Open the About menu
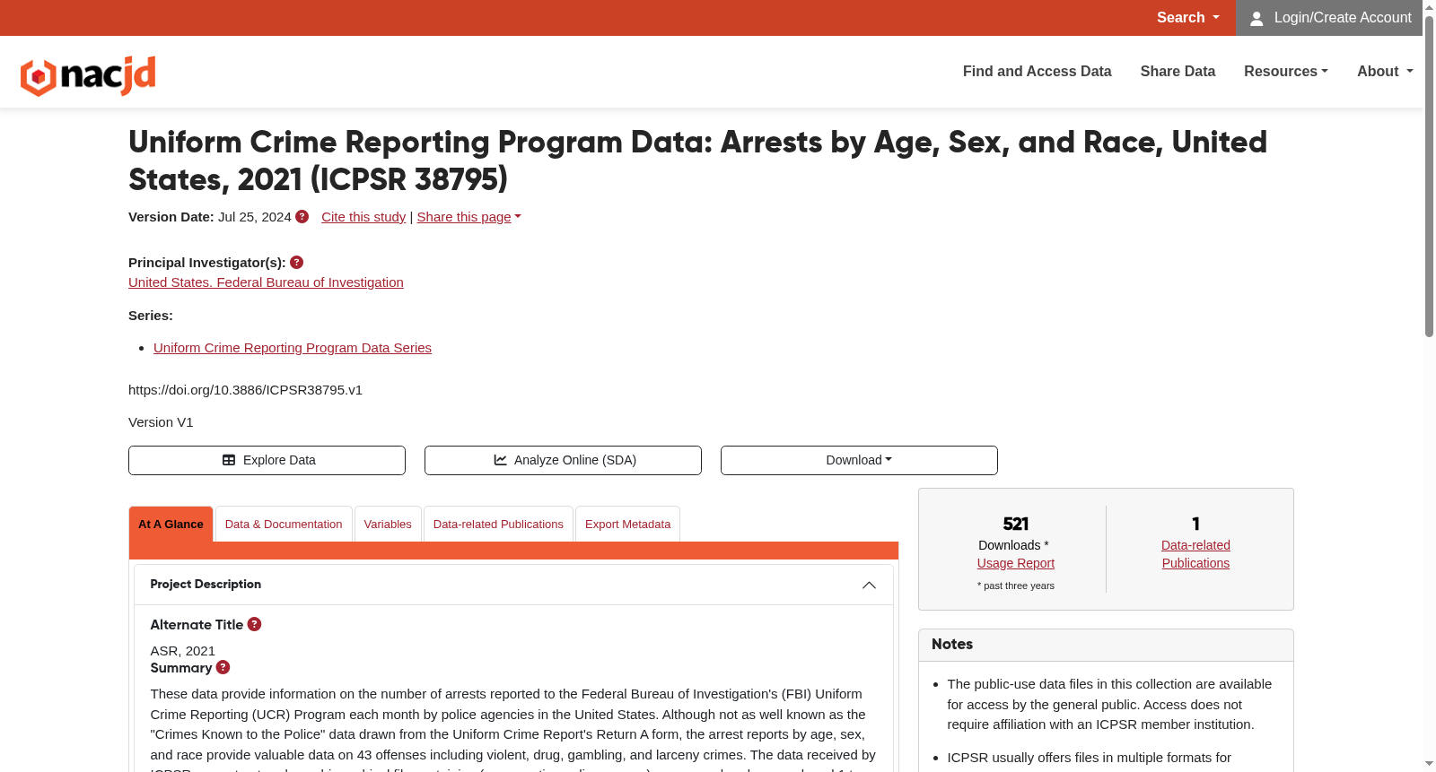The image size is (1436, 772). [x=1385, y=72]
